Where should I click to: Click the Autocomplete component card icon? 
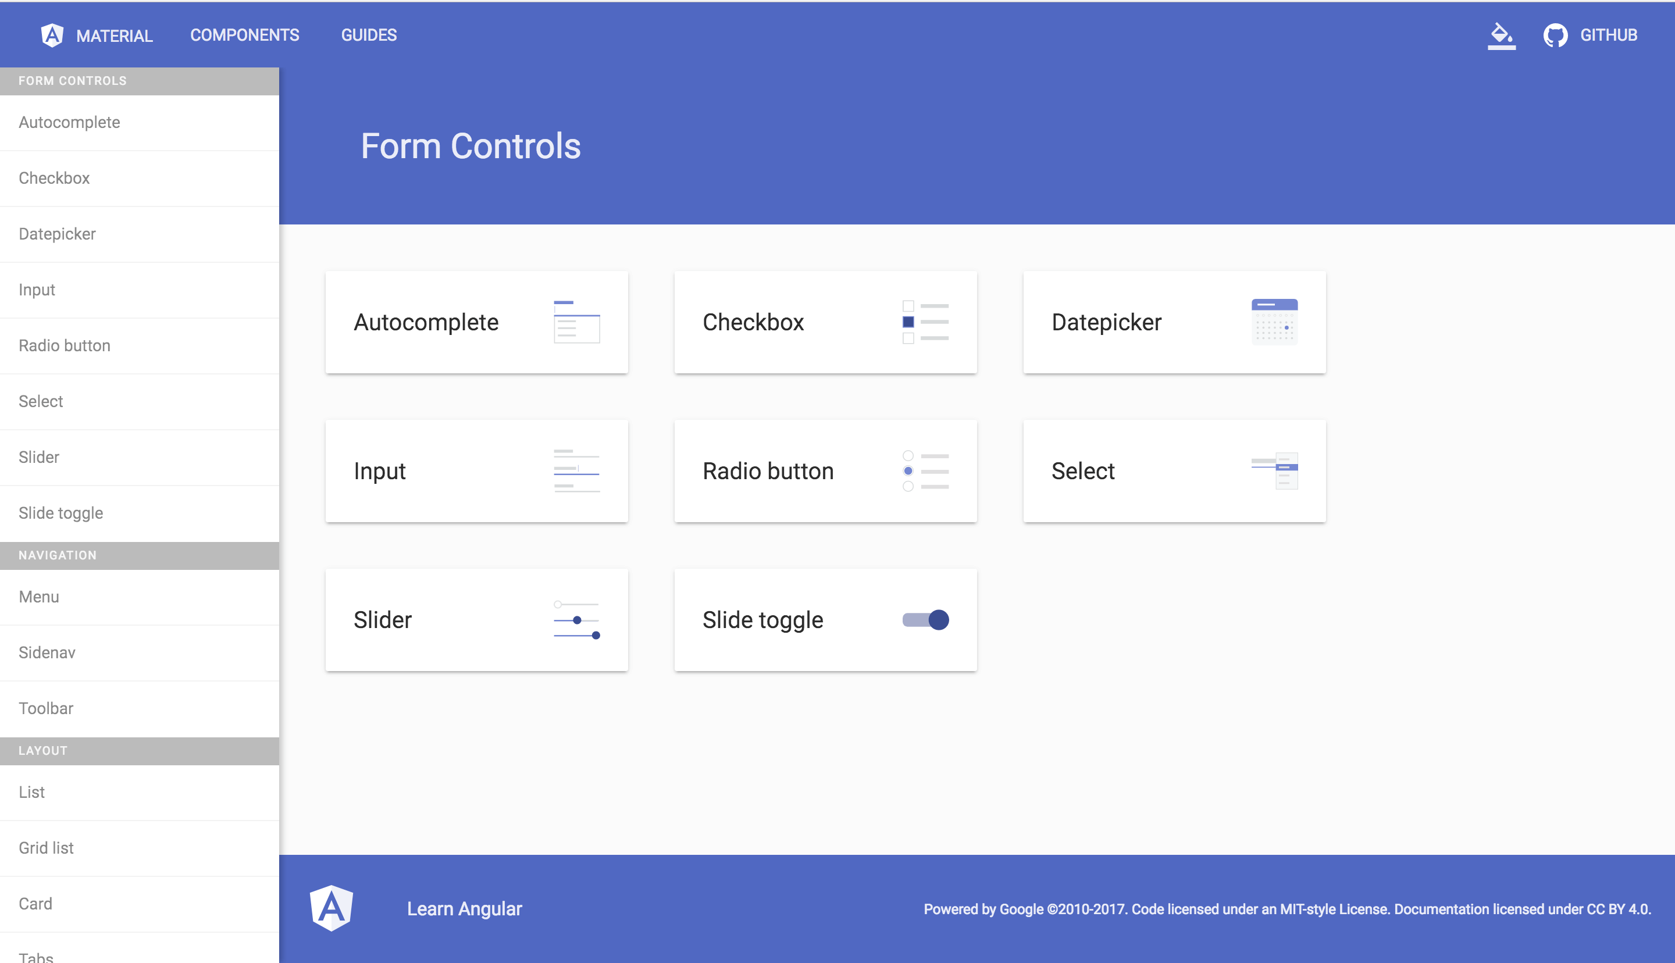[575, 322]
